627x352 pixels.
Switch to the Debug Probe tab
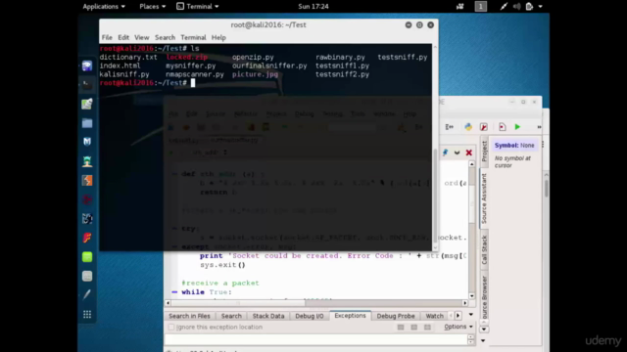click(396, 316)
